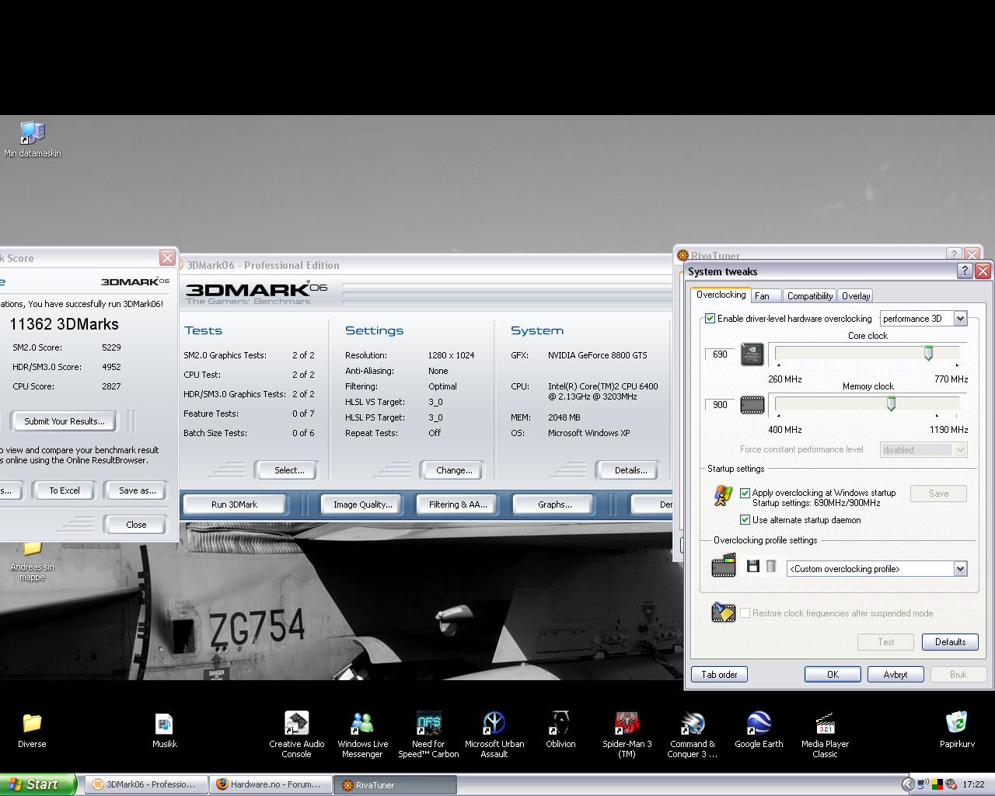Click the memory clock chip icon
Image resolution: width=995 pixels, height=796 pixels.
point(752,405)
